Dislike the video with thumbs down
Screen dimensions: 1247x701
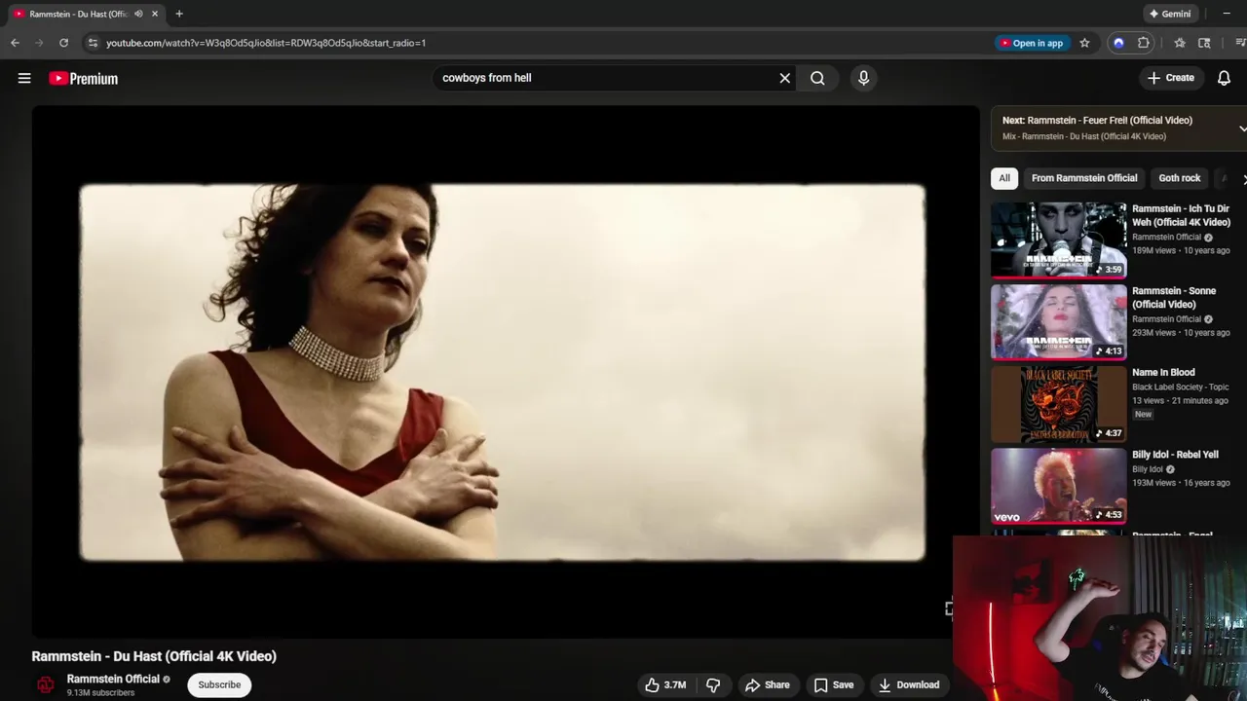click(x=713, y=684)
